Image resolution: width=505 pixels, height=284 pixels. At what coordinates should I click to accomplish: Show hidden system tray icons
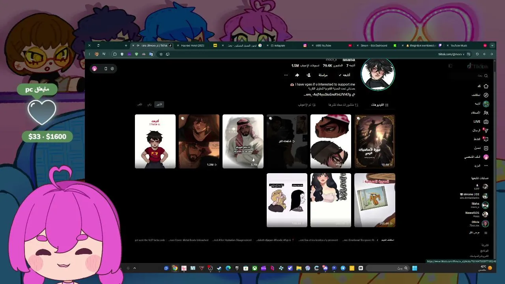coord(135,268)
